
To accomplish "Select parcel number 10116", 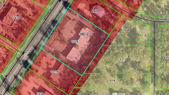I will pos(55,72).
